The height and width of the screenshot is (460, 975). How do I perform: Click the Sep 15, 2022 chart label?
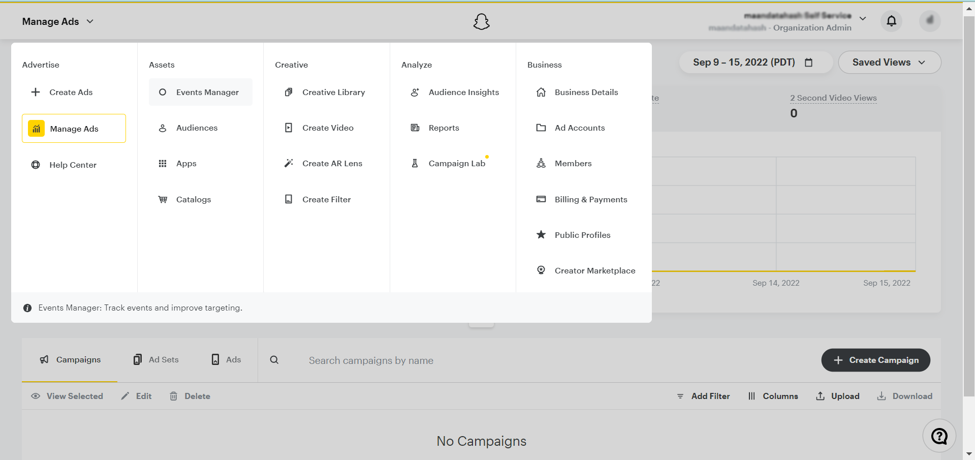click(x=887, y=283)
